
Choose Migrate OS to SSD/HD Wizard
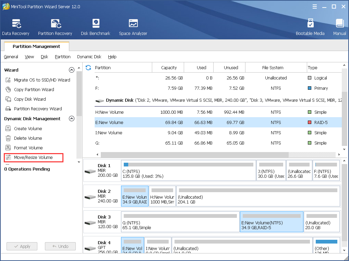42,80
